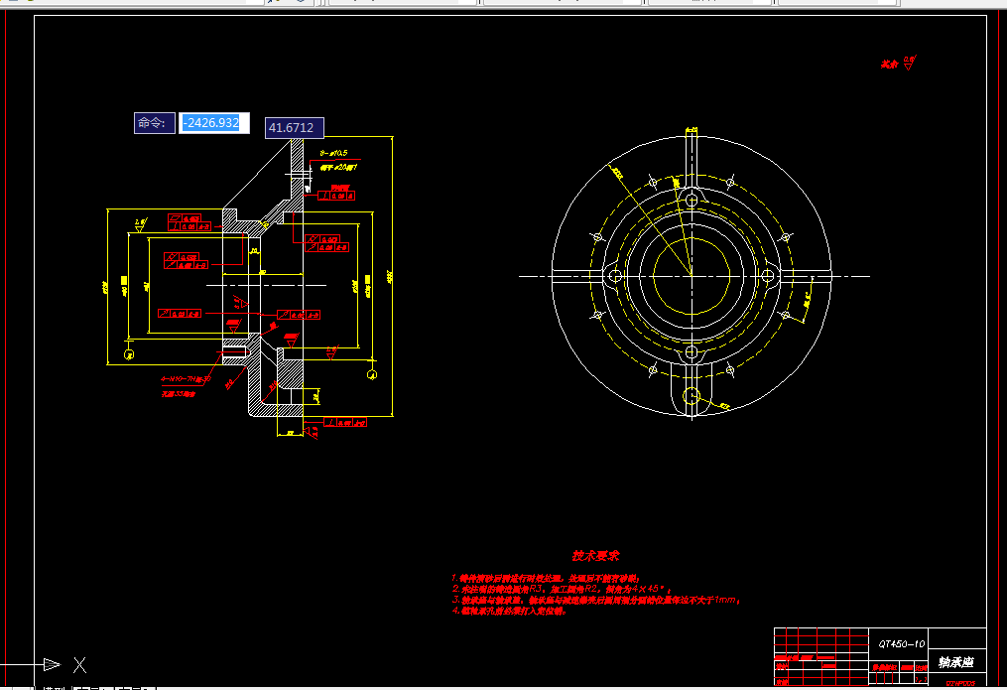
Task: Click the QT450-10 material text in the title block
Action: coord(901,643)
